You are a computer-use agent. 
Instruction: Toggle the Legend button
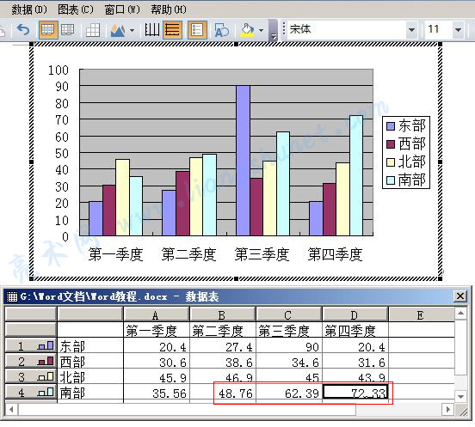click(x=197, y=30)
